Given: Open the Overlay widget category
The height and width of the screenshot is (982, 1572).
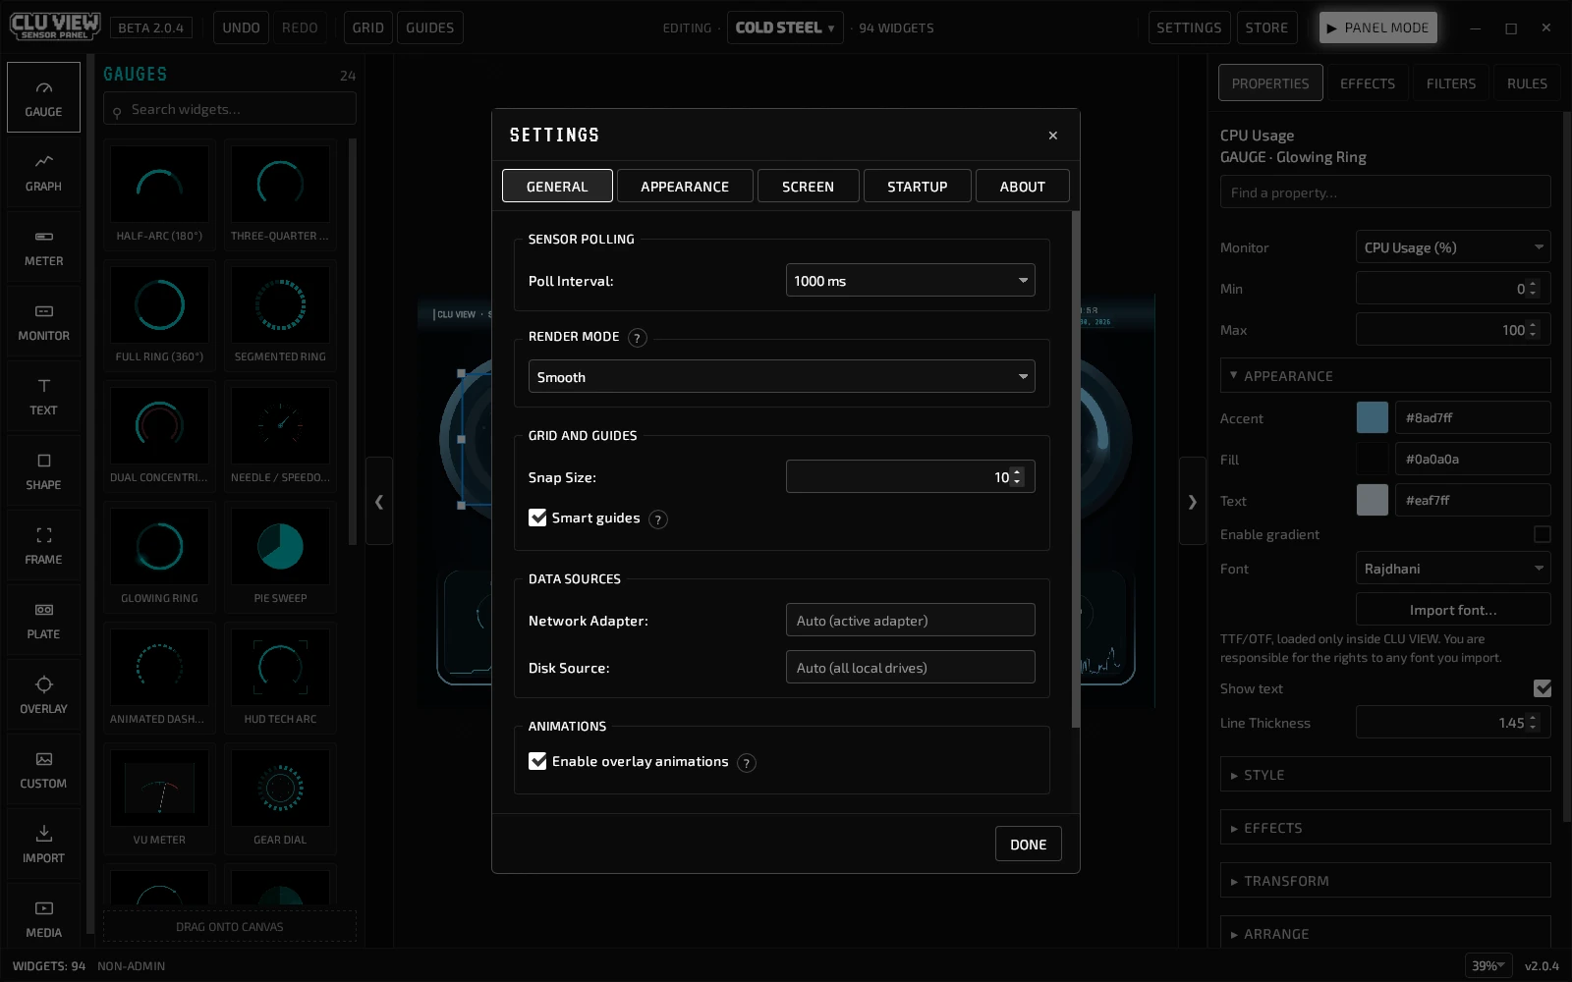Looking at the screenshot, I should [x=43, y=694].
